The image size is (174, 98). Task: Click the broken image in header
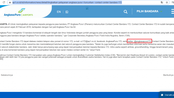coord(87,8)
